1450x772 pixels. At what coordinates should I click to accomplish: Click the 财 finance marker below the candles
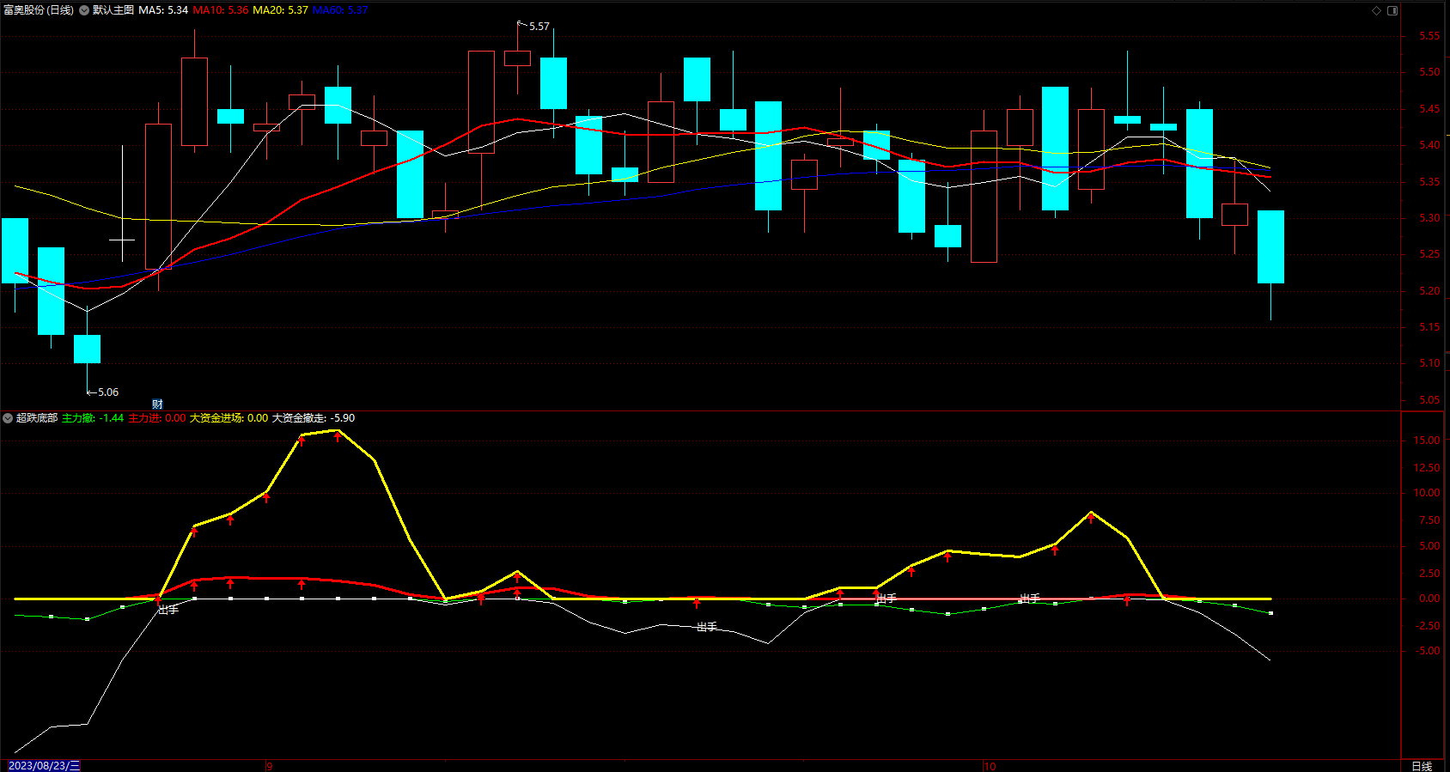coord(157,404)
